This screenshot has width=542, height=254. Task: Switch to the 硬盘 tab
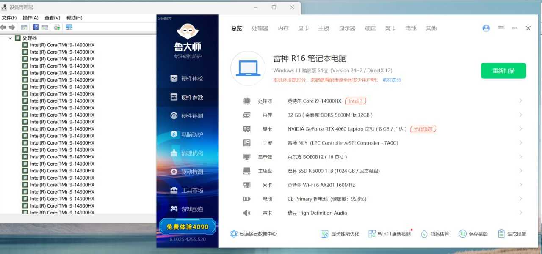point(371,28)
